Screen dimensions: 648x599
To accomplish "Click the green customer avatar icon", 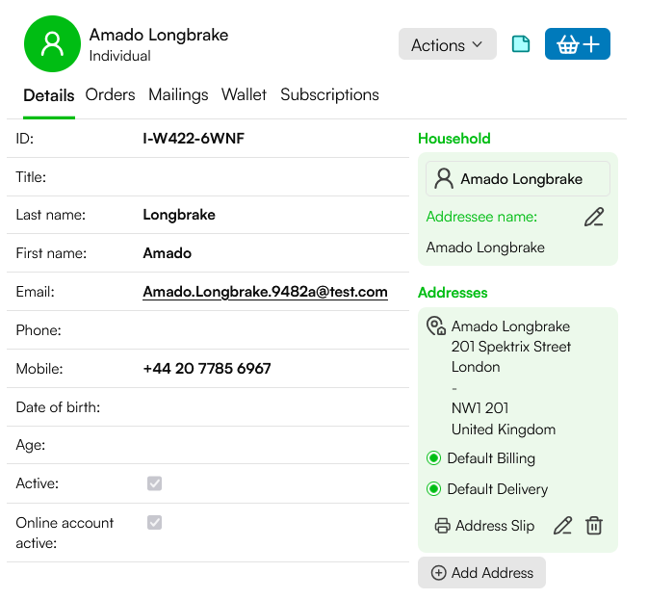I will coord(52,44).
